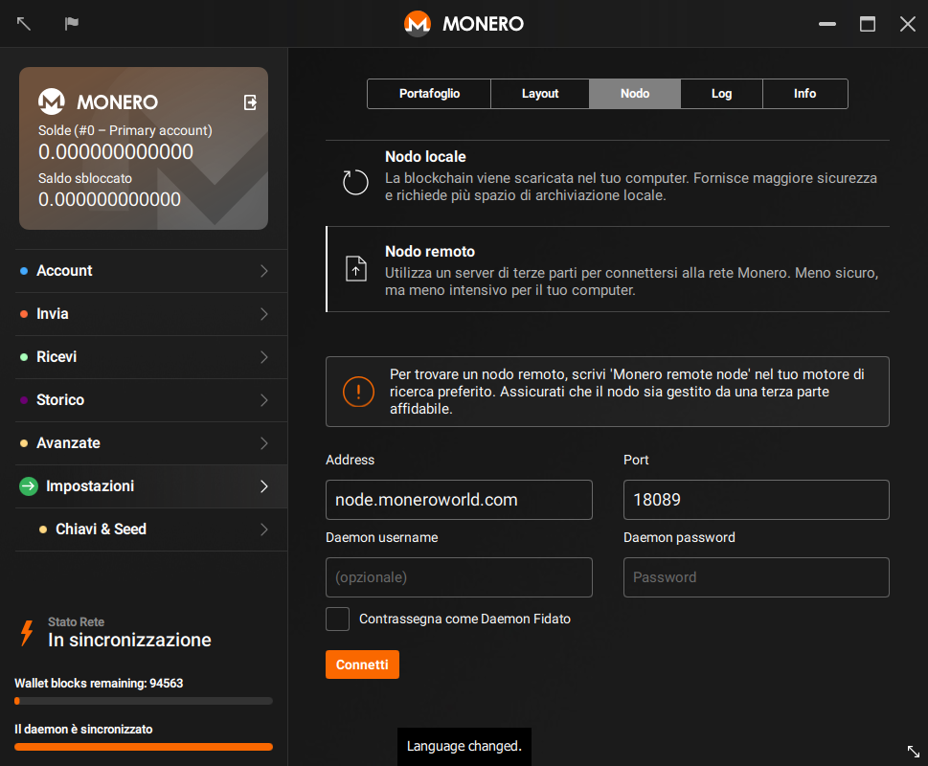928x766 pixels.
Task: Click the upload file icon beside Nodo remoto
Action: pyautogui.click(x=356, y=268)
